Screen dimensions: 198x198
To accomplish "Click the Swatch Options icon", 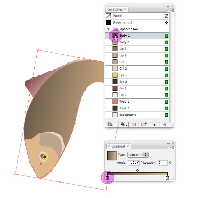I will pyautogui.click(x=134, y=125).
